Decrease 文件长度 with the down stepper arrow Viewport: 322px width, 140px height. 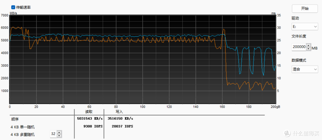tap(309, 49)
